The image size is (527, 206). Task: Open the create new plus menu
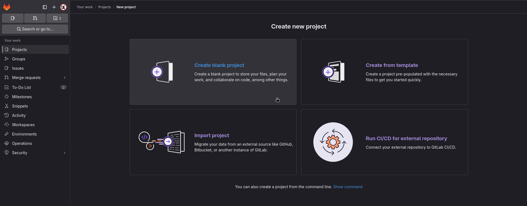point(54,7)
